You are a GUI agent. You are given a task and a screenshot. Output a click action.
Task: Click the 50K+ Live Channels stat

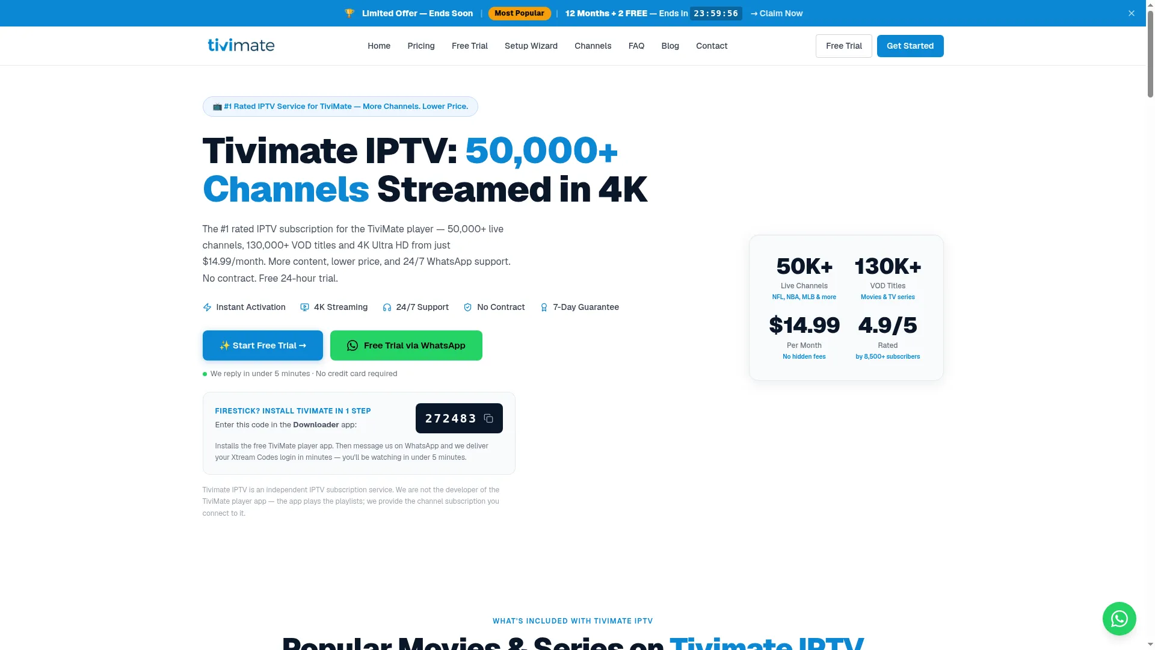(804, 277)
